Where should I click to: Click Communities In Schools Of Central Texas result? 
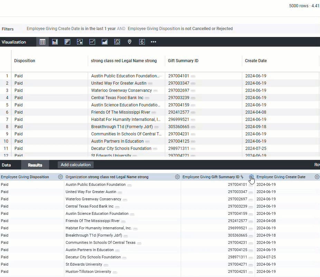pyautogui.click(x=101, y=242)
